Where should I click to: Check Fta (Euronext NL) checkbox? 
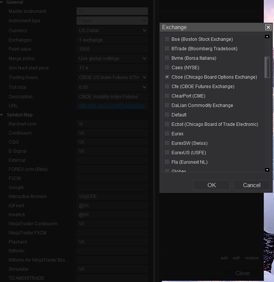tap(167, 162)
